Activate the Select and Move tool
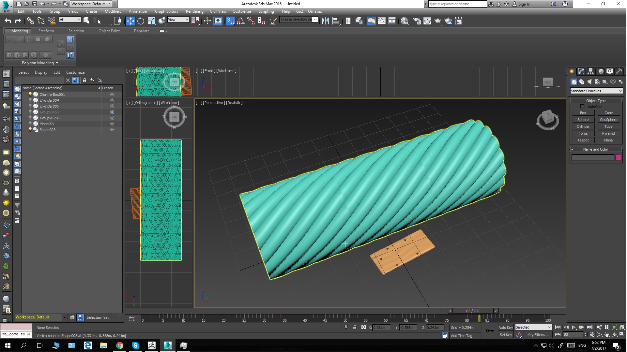 [130, 21]
